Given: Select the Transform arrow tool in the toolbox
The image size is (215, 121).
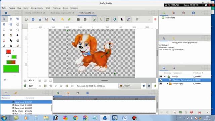Looking at the screenshot, I should [4, 19].
